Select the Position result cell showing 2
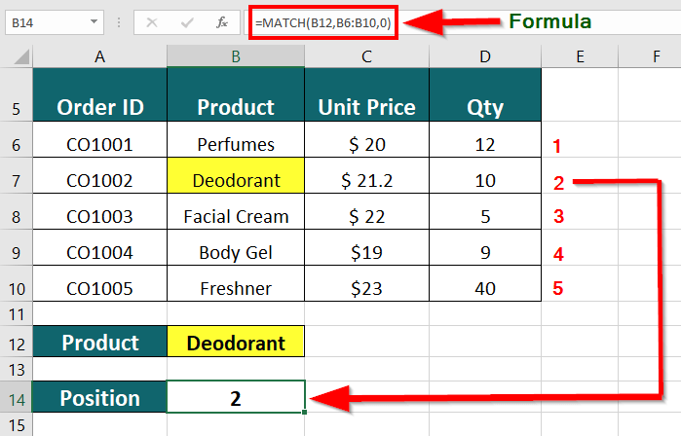 pyautogui.click(x=236, y=398)
